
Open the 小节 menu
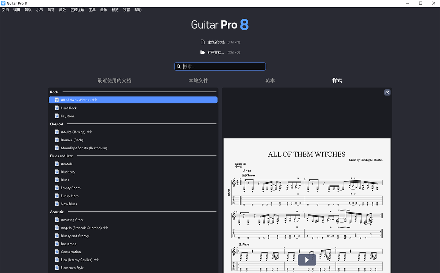40,10
